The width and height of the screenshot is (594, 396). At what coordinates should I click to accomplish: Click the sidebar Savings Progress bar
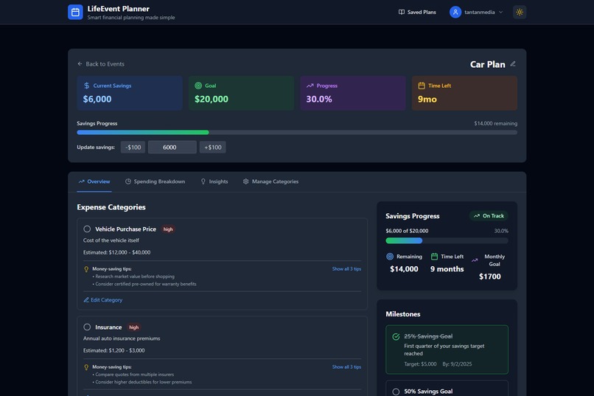coord(447,240)
